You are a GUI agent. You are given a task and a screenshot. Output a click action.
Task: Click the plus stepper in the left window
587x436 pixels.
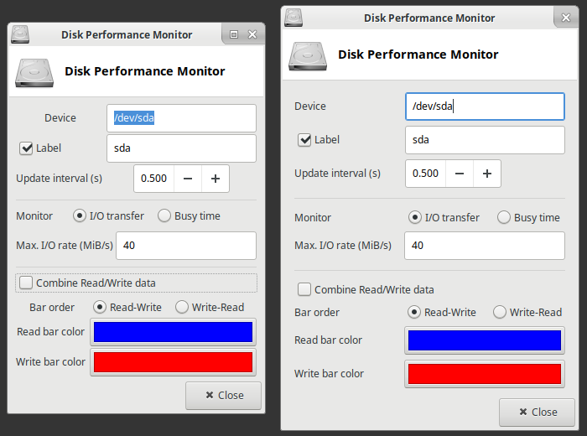(x=215, y=179)
